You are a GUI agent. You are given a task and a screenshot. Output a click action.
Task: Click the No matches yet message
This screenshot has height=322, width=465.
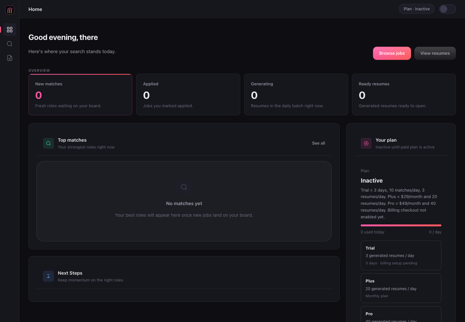point(184,204)
